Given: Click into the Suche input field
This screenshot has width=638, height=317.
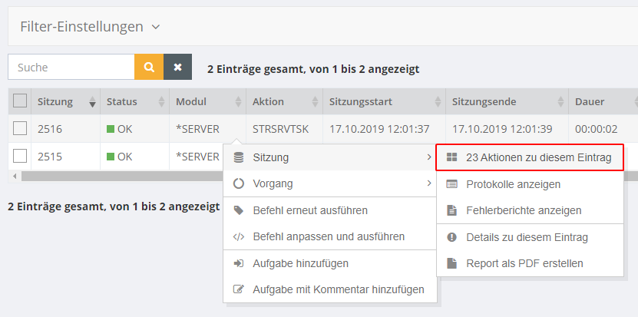Looking at the screenshot, I should [71, 67].
